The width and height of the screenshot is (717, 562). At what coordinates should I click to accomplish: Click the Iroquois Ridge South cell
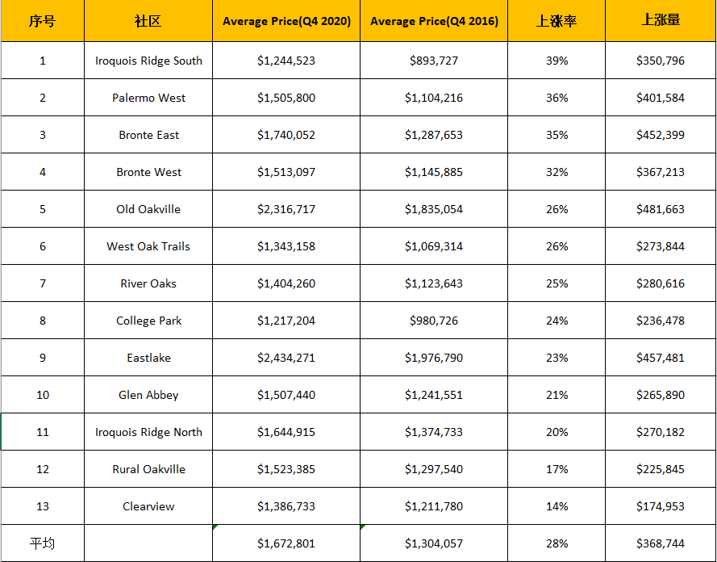[x=148, y=61]
